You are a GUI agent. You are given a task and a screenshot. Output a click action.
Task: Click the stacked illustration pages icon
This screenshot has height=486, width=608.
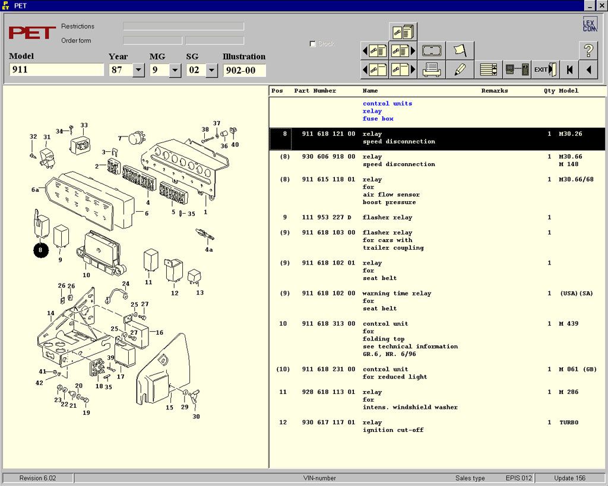point(403,32)
